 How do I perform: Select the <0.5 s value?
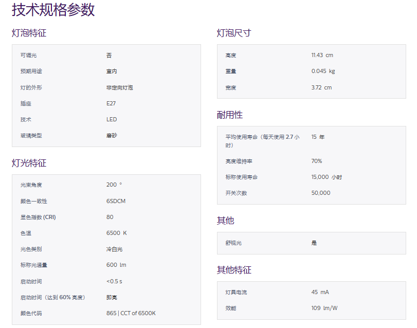pos(114,281)
